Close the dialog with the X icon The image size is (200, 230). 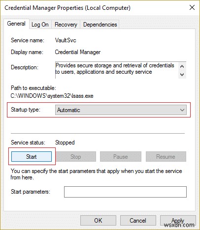(x=192, y=7)
